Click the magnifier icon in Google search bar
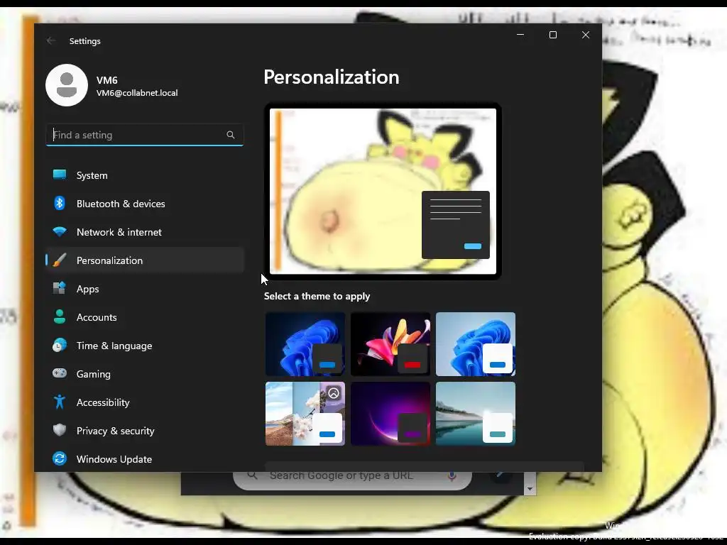Image resolution: width=727 pixels, height=545 pixels. pos(252,475)
